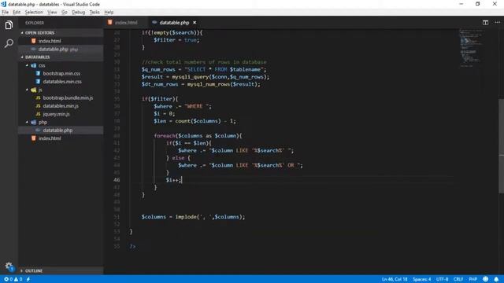Open the Tasks menu
This screenshot has width=504, height=283.
click(94, 13)
